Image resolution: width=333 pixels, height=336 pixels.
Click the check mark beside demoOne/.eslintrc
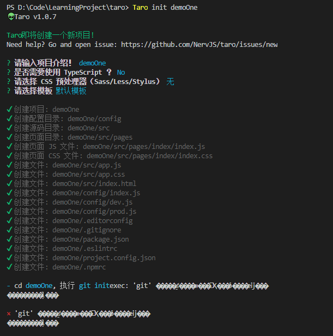(x=9, y=248)
